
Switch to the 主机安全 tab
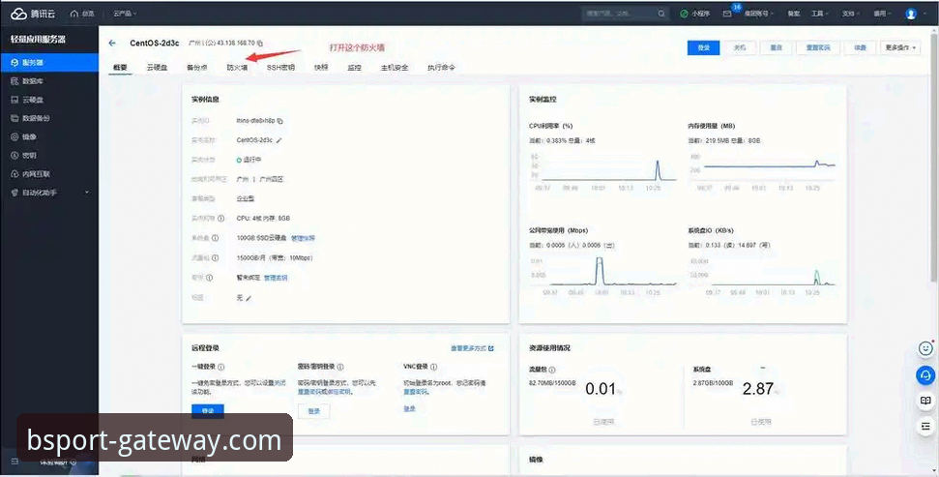395,68
